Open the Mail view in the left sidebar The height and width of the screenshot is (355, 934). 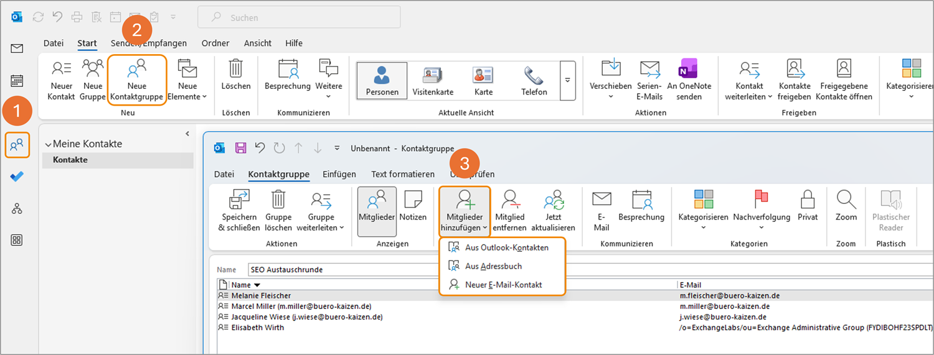17,48
